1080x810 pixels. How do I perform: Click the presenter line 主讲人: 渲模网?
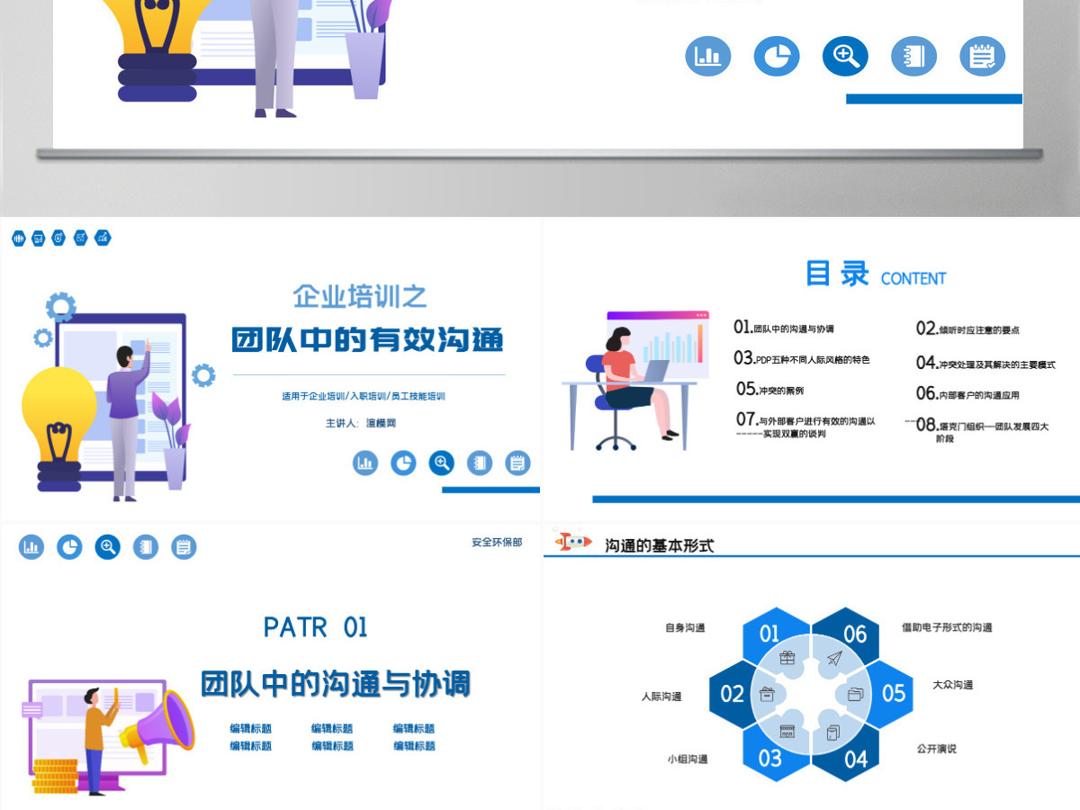[361, 423]
